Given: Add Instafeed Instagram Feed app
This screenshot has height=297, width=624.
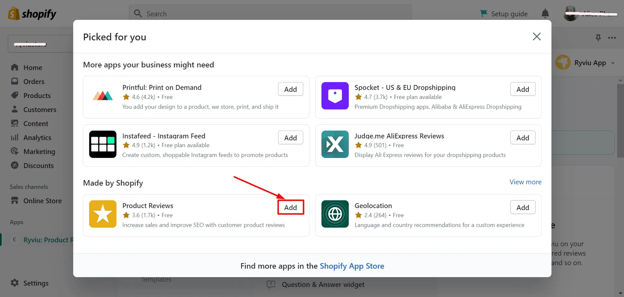Looking at the screenshot, I should [291, 138].
